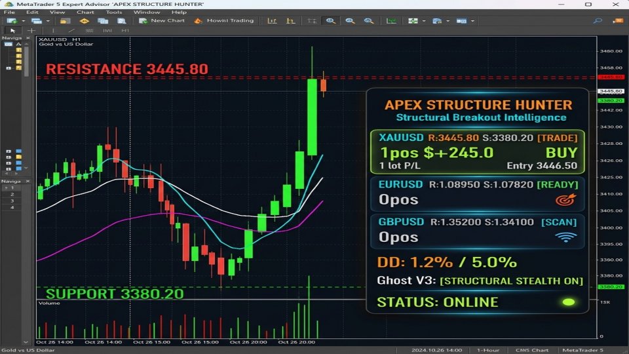Image resolution: width=629 pixels, height=354 pixels.
Task: Click the GBPUSD scan row in panel
Action: tap(478, 231)
